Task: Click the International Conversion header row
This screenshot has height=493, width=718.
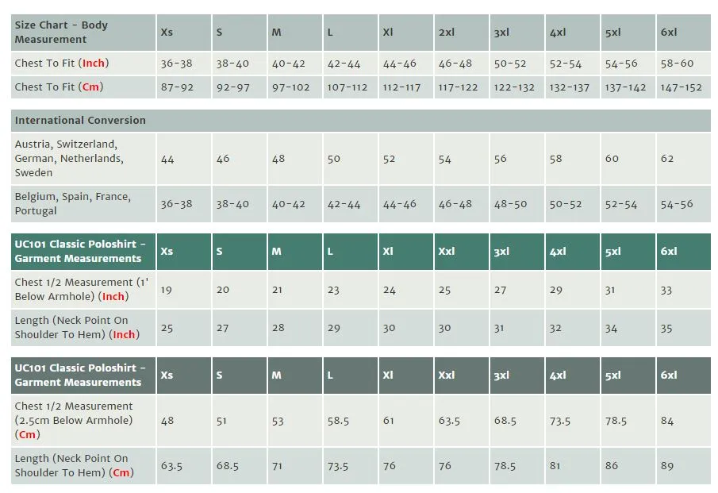Action: point(361,121)
